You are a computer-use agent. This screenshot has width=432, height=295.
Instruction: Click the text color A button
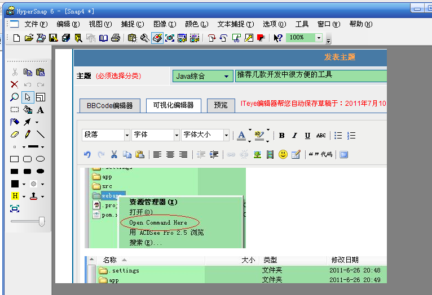click(x=241, y=136)
